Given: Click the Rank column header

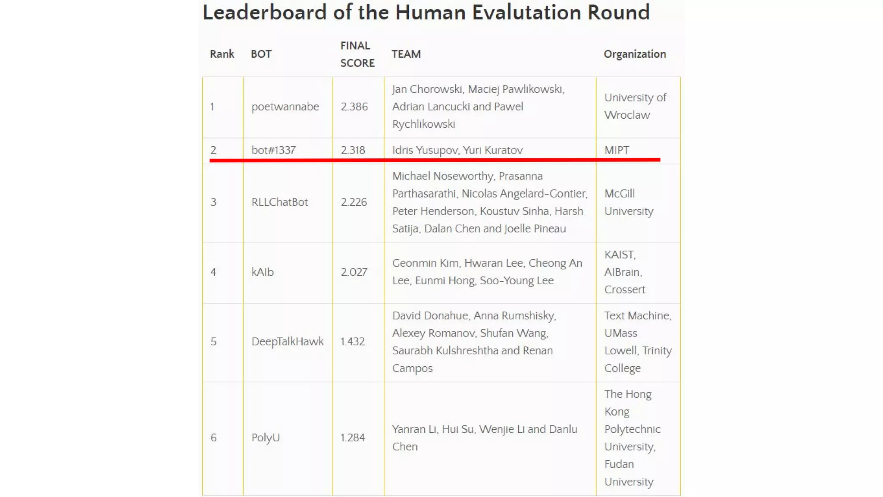Looking at the screenshot, I should pos(222,54).
